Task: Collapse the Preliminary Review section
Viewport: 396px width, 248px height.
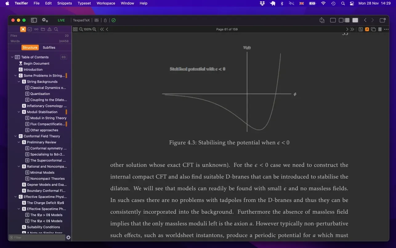Action: point(19,142)
